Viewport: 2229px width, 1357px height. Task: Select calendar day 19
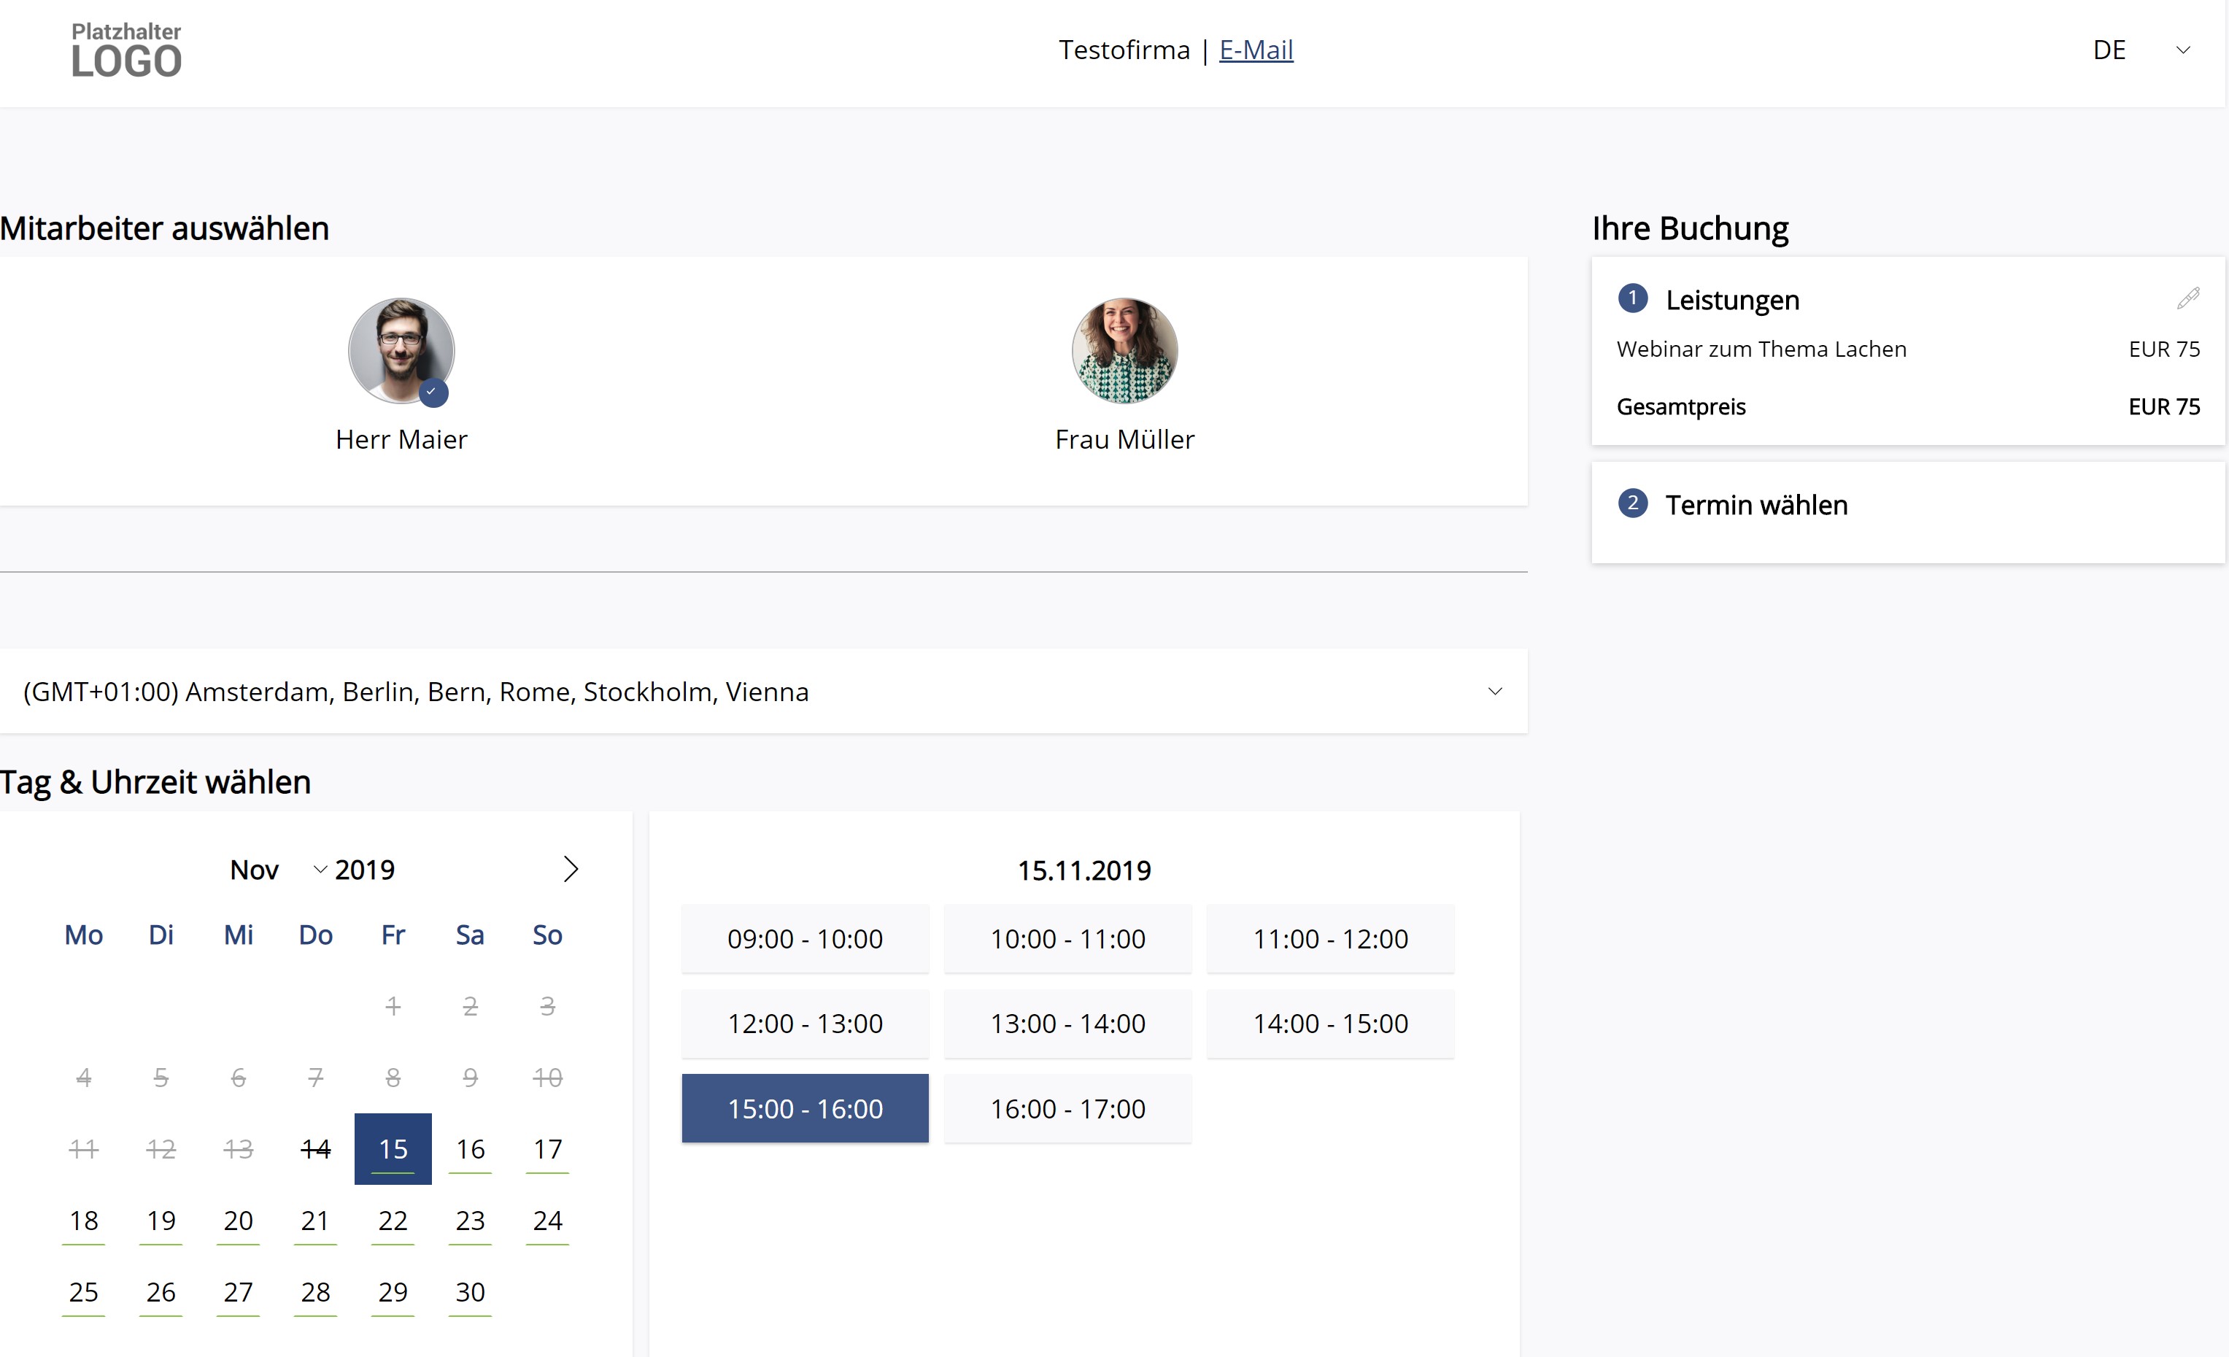161,1221
